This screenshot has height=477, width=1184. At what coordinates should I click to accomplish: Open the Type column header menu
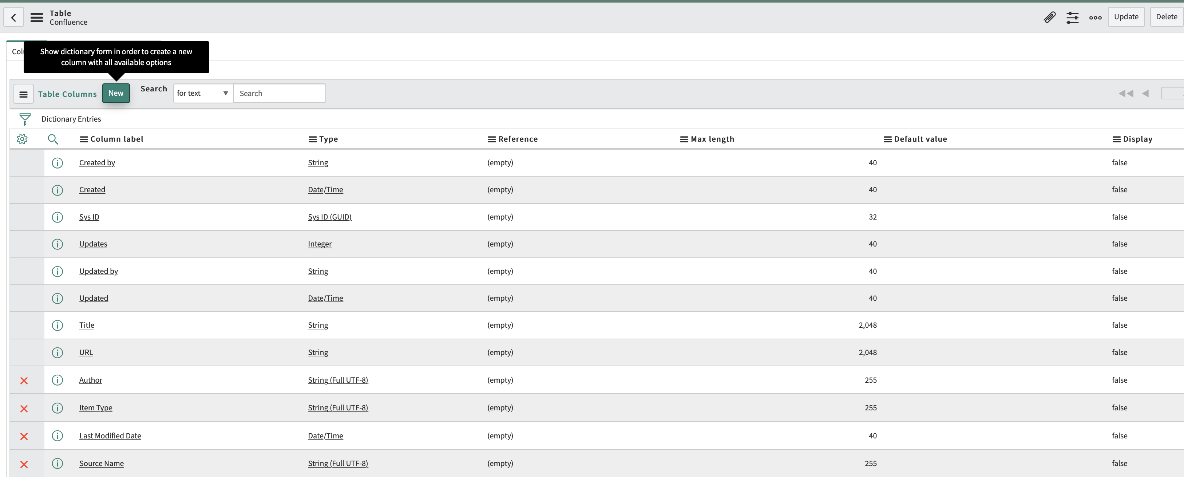[312, 139]
